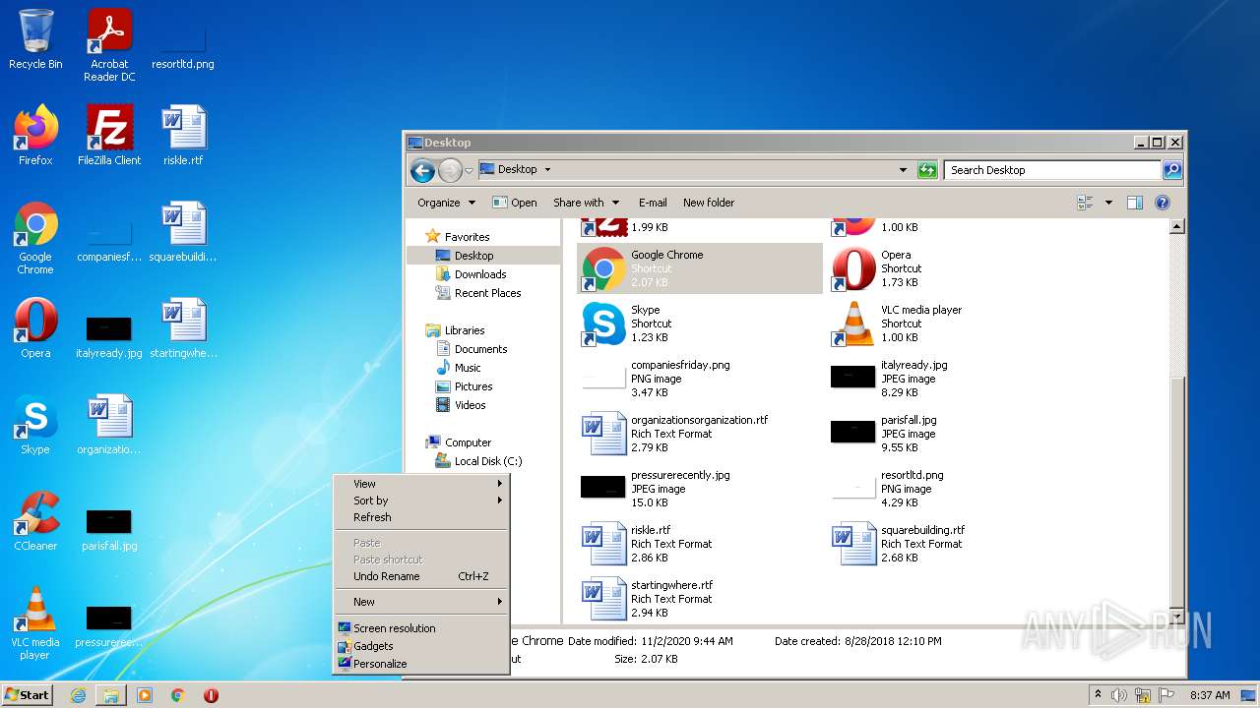Select startingwhere.rtf in the Explorer file list

click(699, 599)
